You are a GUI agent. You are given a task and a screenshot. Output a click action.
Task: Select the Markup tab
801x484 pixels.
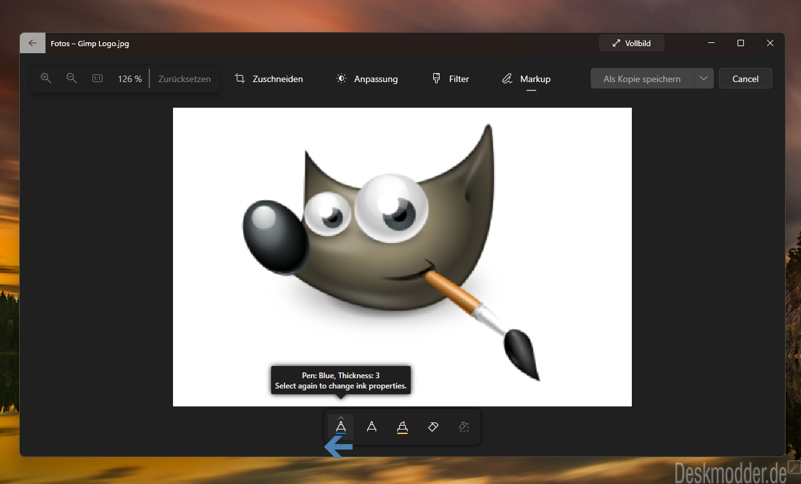(527, 79)
